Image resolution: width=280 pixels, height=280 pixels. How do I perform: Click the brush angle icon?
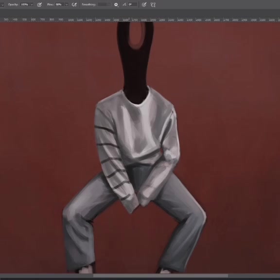[124, 4]
